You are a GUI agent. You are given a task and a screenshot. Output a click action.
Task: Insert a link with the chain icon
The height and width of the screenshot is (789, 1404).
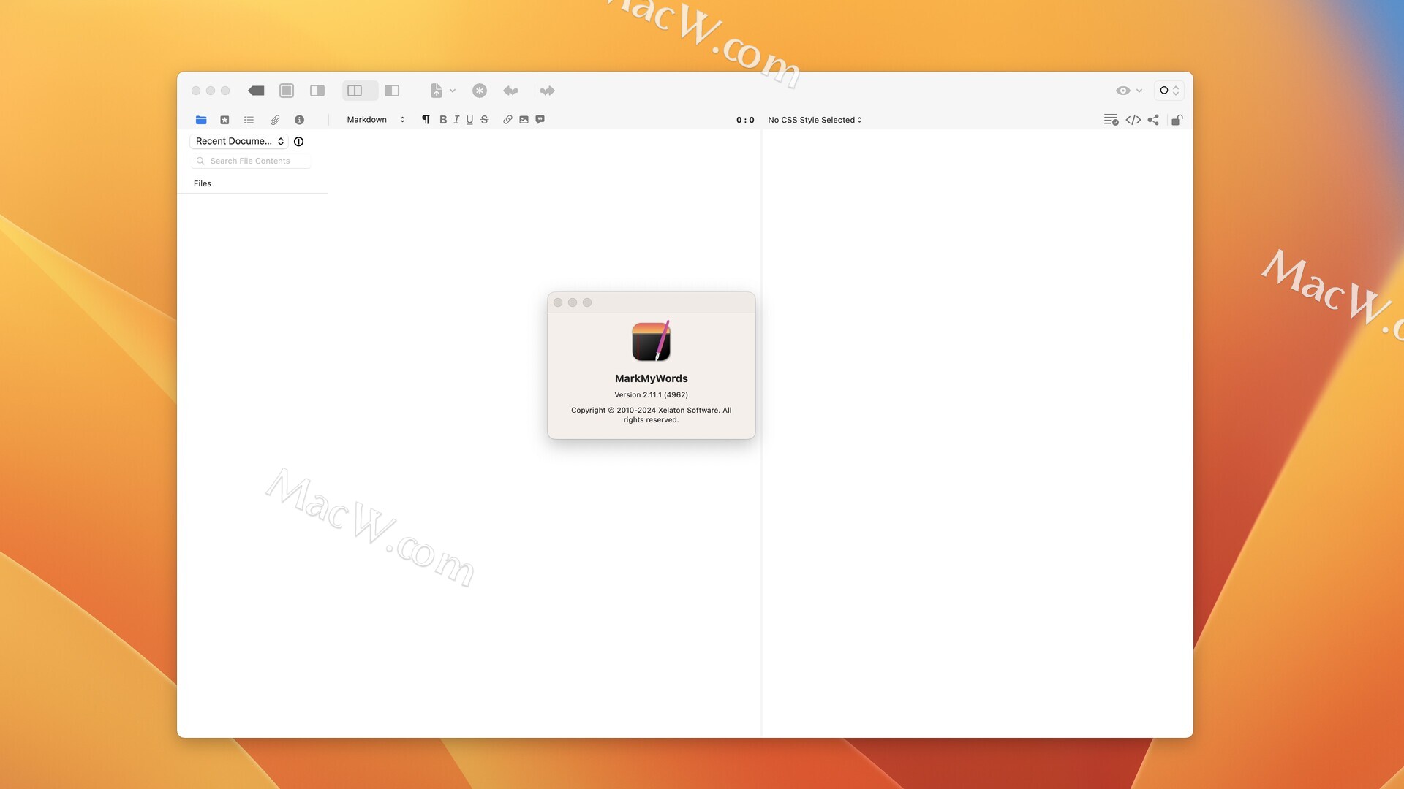(x=507, y=120)
